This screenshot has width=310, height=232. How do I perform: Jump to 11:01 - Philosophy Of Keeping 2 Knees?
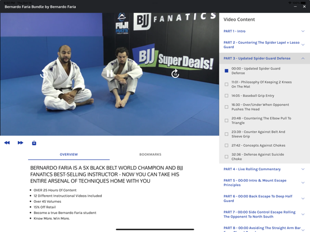click(262, 84)
